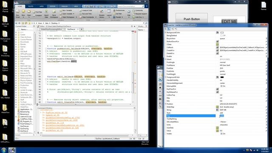Image resolution: width=272 pixels, height=153 pixels.
Task: Open the Simulink Library icon
Action: (x=102, y=11)
